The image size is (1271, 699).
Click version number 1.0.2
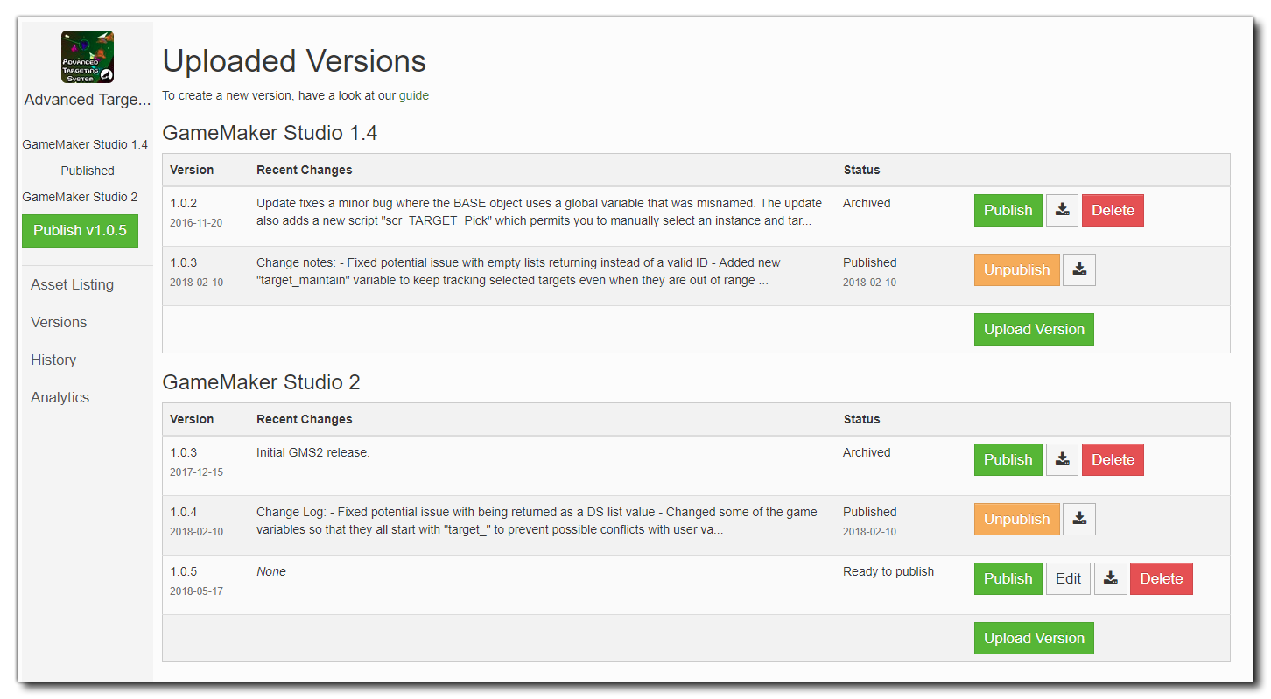(x=183, y=203)
